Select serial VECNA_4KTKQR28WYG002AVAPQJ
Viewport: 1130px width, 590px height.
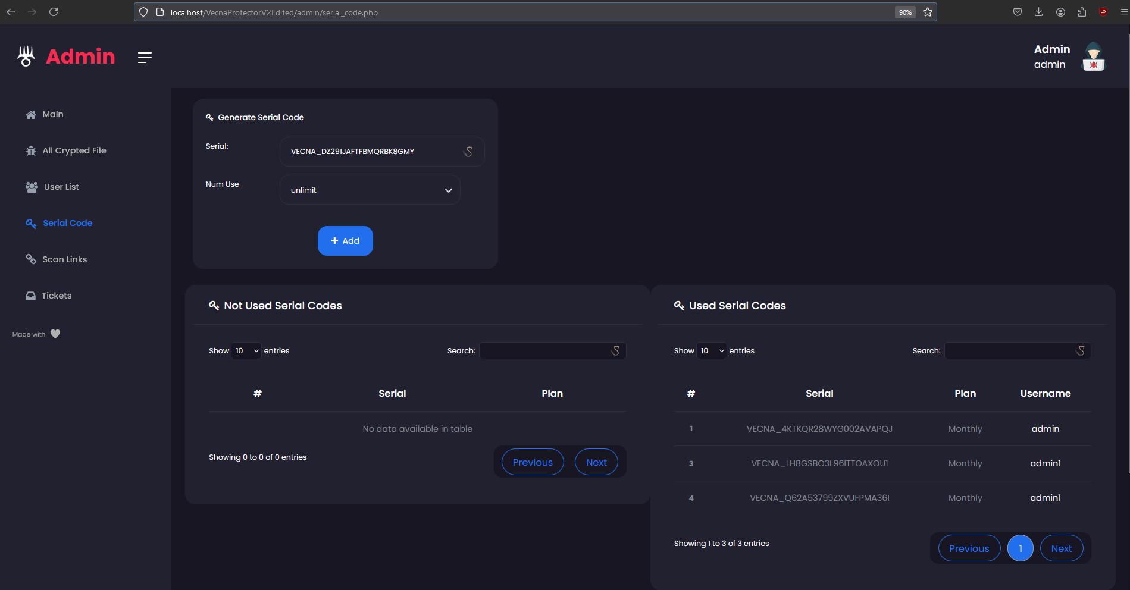click(x=819, y=429)
